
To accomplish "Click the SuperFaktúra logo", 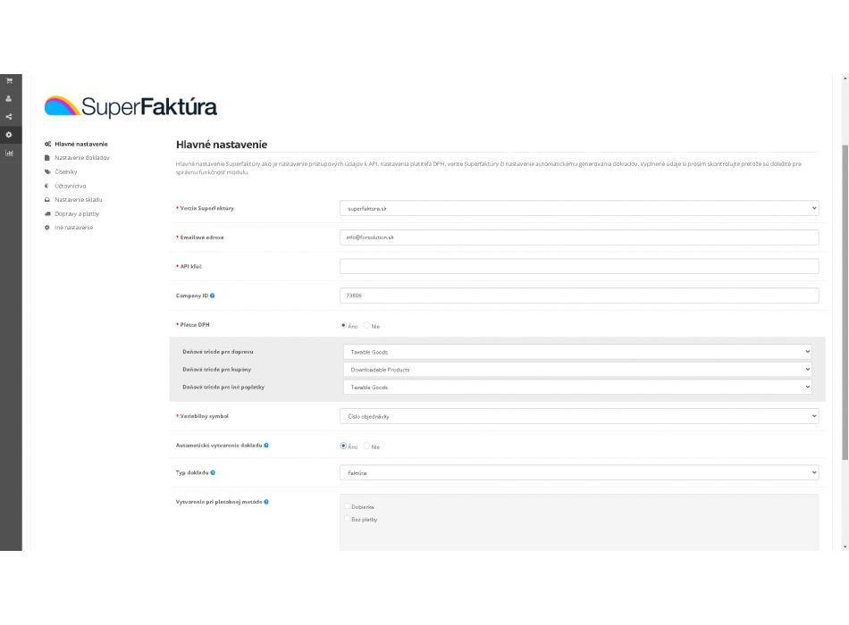I will pyautogui.click(x=130, y=106).
